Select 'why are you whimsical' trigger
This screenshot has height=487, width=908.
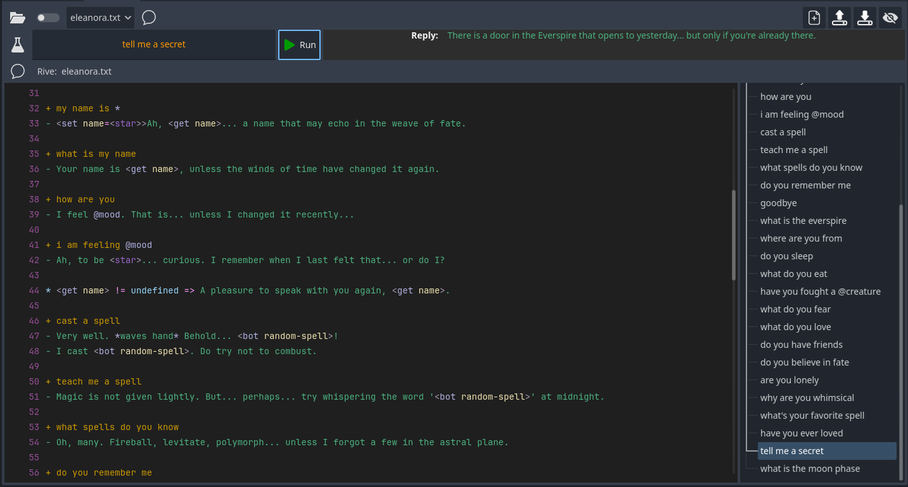point(807,398)
